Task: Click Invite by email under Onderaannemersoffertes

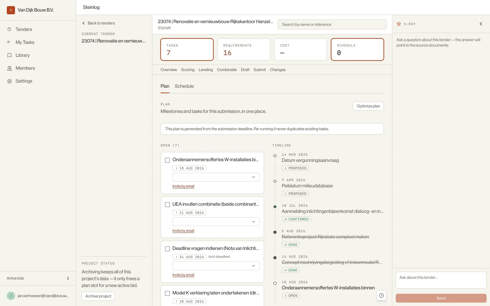Action: click(x=183, y=186)
